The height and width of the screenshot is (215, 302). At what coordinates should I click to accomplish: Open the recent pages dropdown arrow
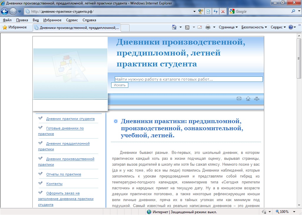tap(20, 12)
